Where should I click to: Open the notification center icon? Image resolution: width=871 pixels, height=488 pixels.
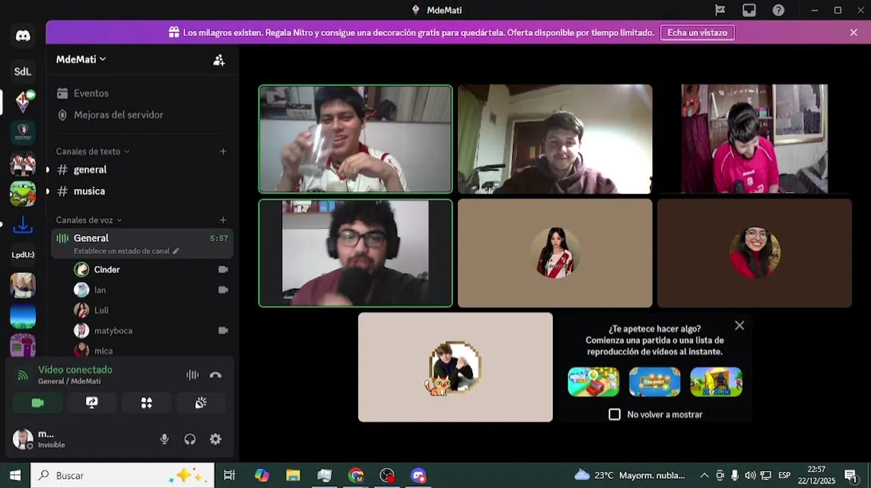coord(851,475)
